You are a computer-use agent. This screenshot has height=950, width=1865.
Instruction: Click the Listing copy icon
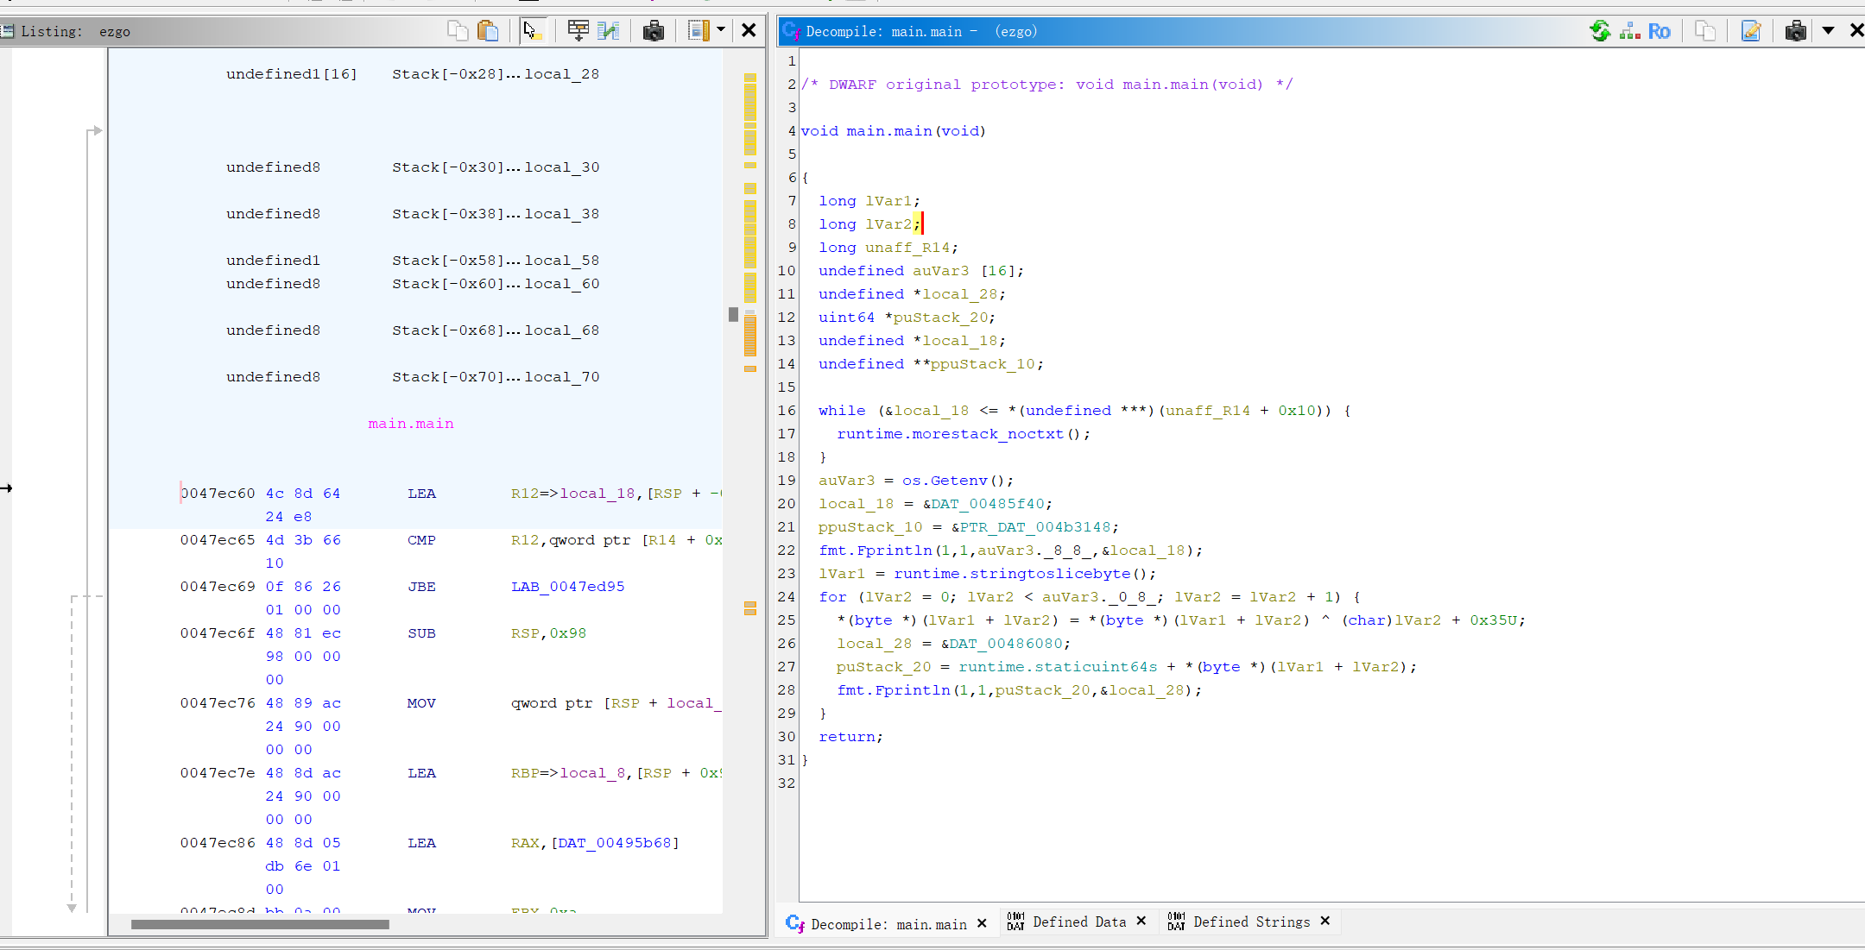click(x=457, y=31)
